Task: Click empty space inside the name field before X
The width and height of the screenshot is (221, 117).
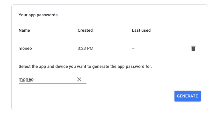Action: click(55, 79)
